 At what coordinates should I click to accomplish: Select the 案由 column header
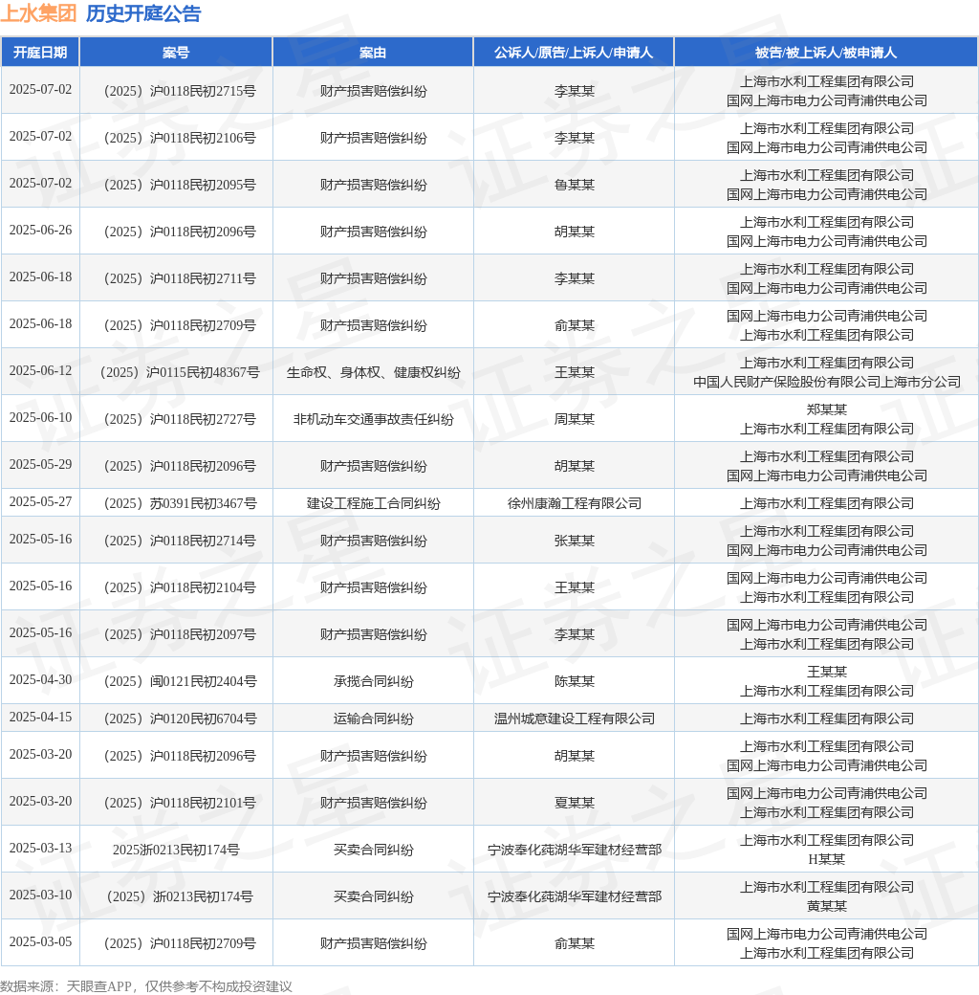pyautogui.click(x=373, y=52)
